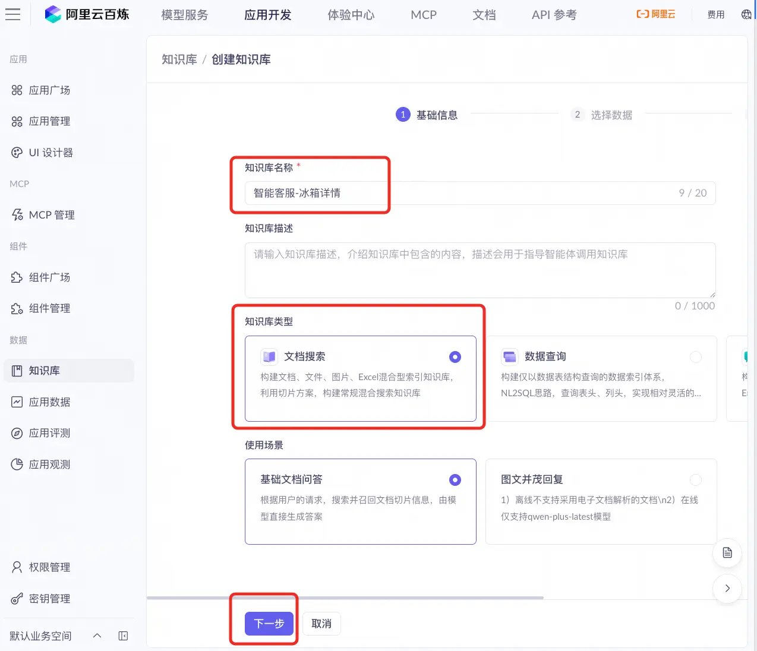Click the 费用 link in header
This screenshot has height=651, width=757.
pos(716,14)
